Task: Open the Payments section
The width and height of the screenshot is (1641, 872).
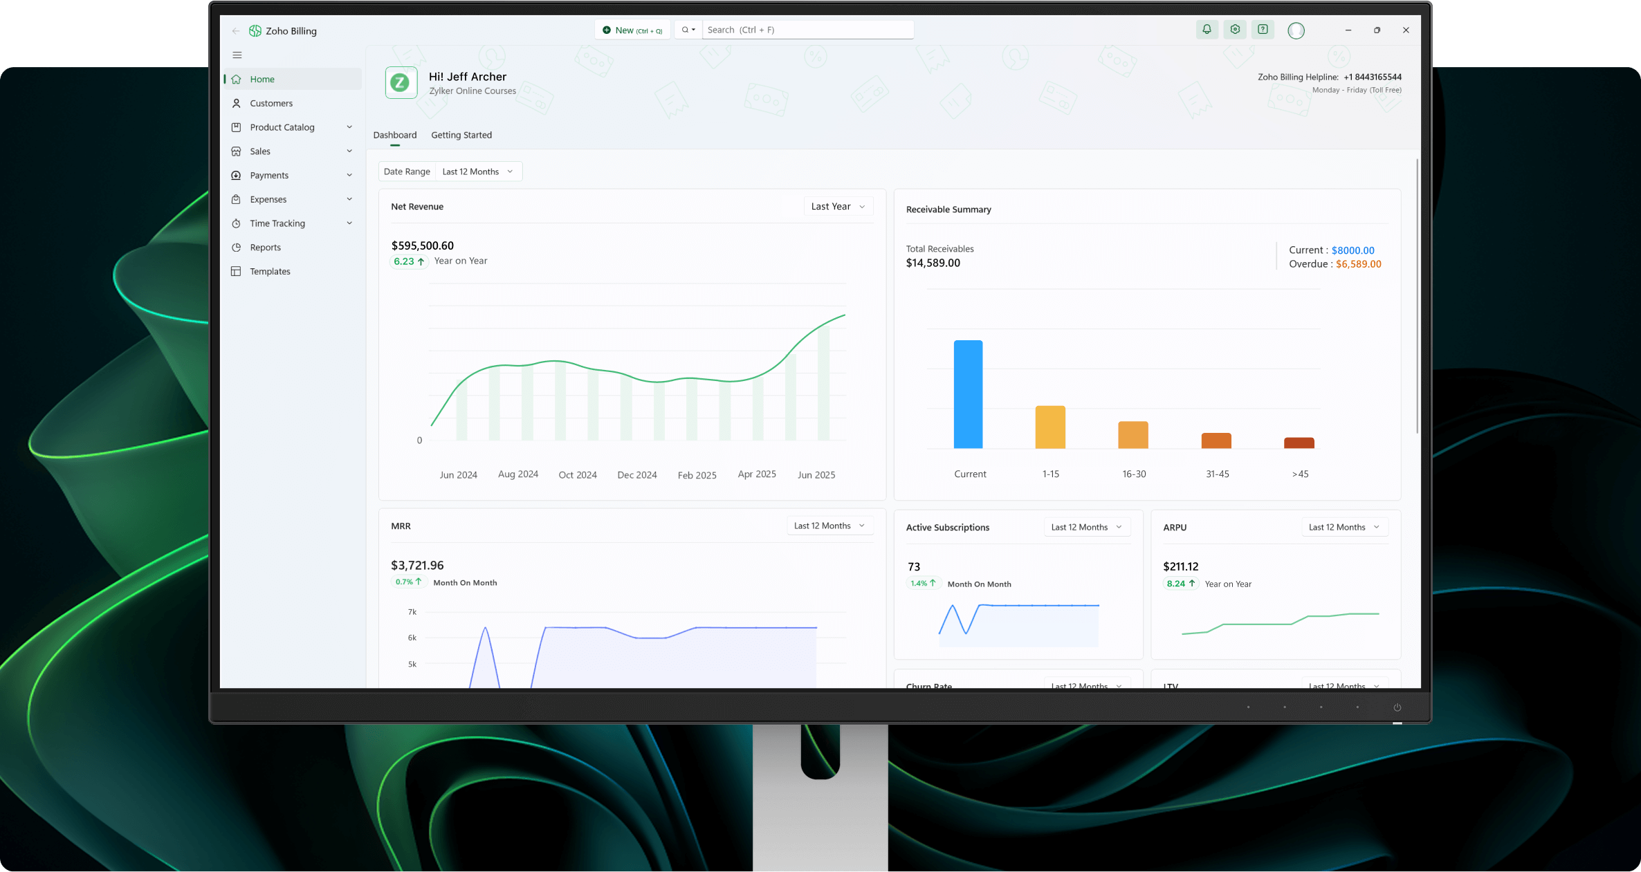Action: coord(269,175)
